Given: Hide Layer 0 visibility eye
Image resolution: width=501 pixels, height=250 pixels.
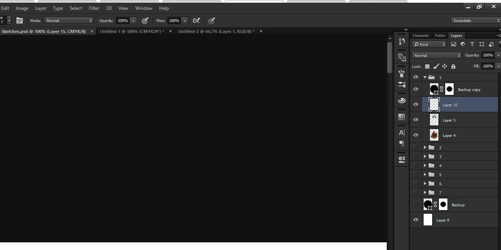Looking at the screenshot, I should (416, 220).
